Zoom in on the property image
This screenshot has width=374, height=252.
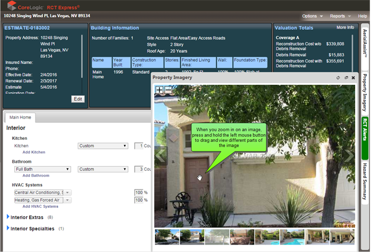(159, 90)
